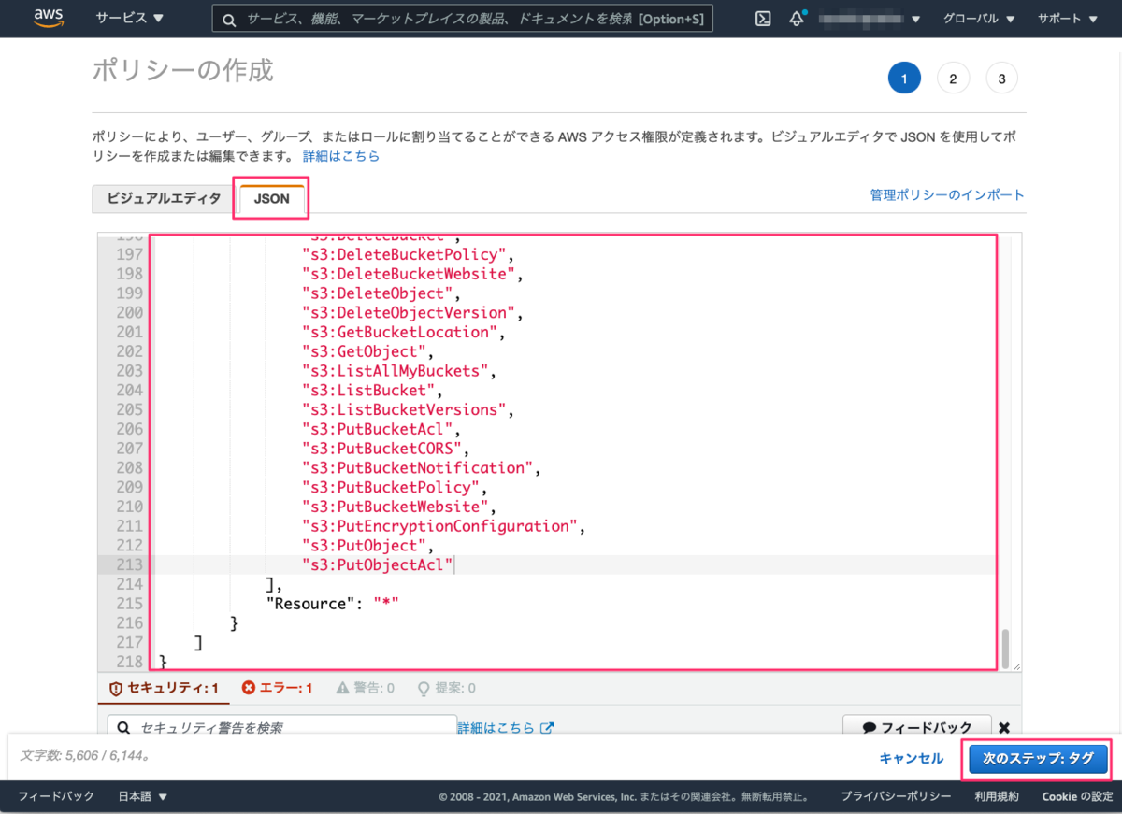The image size is (1122, 814).
Task: Click the search magnifier in the top bar
Action: coord(229,18)
